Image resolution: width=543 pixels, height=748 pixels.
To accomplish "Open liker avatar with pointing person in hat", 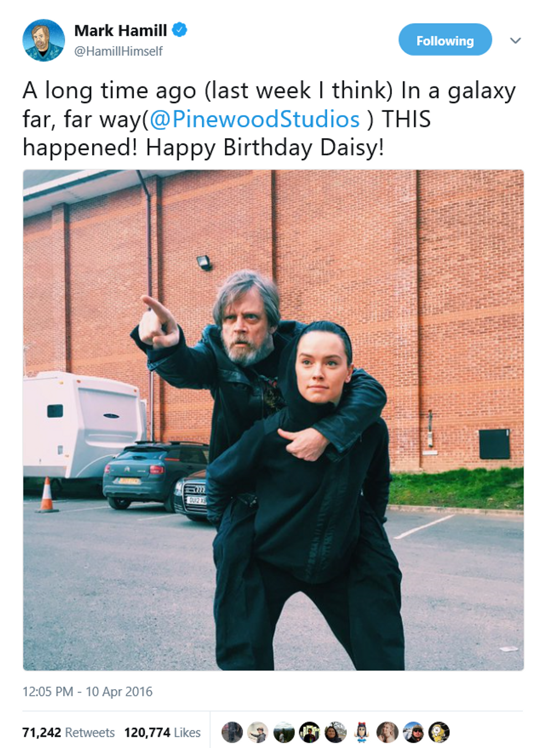I will [258, 732].
